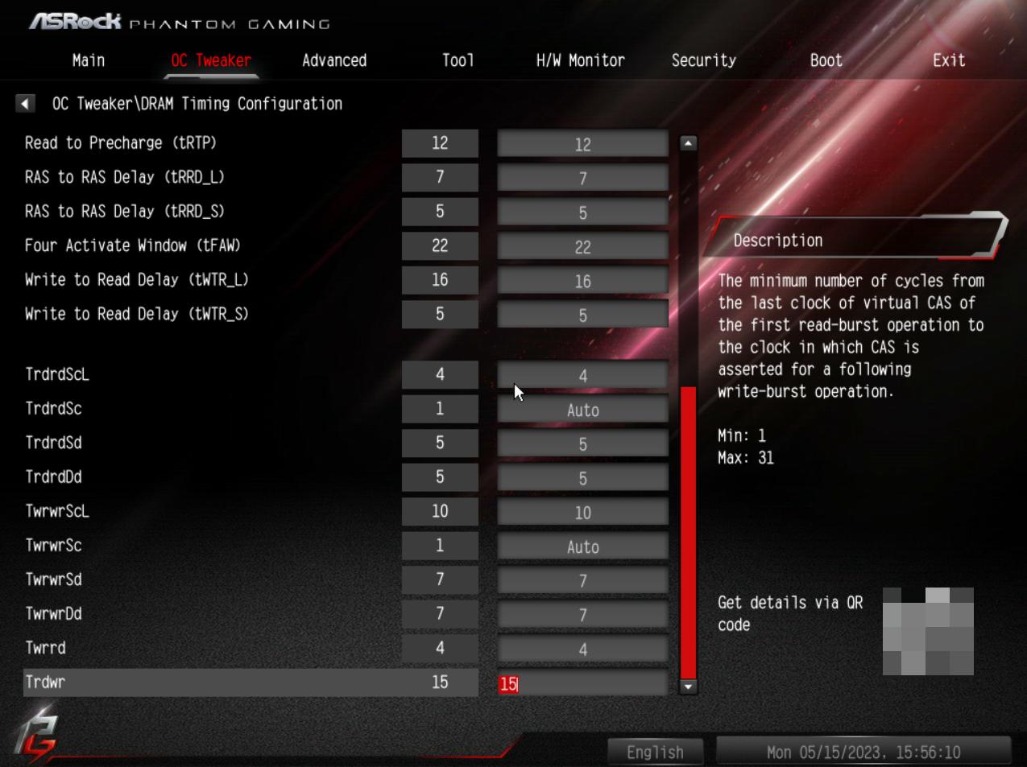Viewport: 1027px width, 767px height.
Task: Open the TwrwrSc Auto value dropdown
Action: [x=582, y=546]
